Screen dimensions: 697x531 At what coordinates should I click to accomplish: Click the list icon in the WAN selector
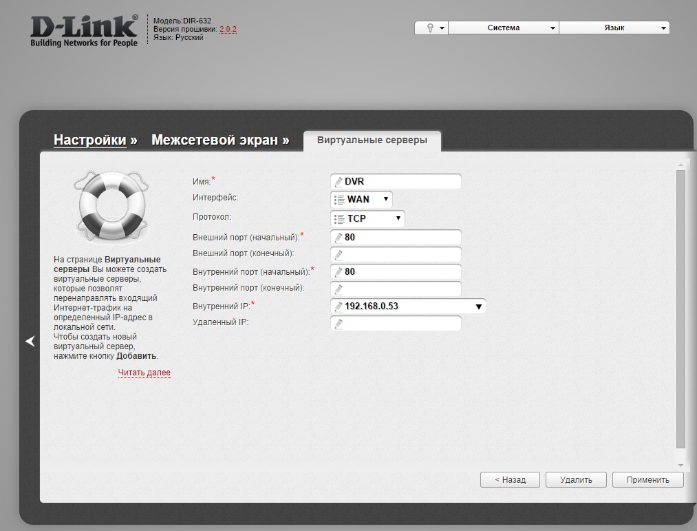coord(339,200)
